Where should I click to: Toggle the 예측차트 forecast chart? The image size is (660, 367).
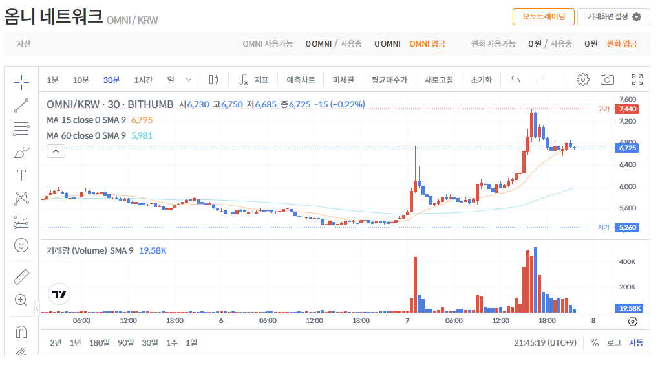[301, 80]
